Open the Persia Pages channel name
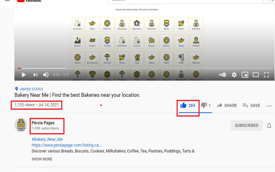This screenshot has height=172, width=275. (43, 123)
